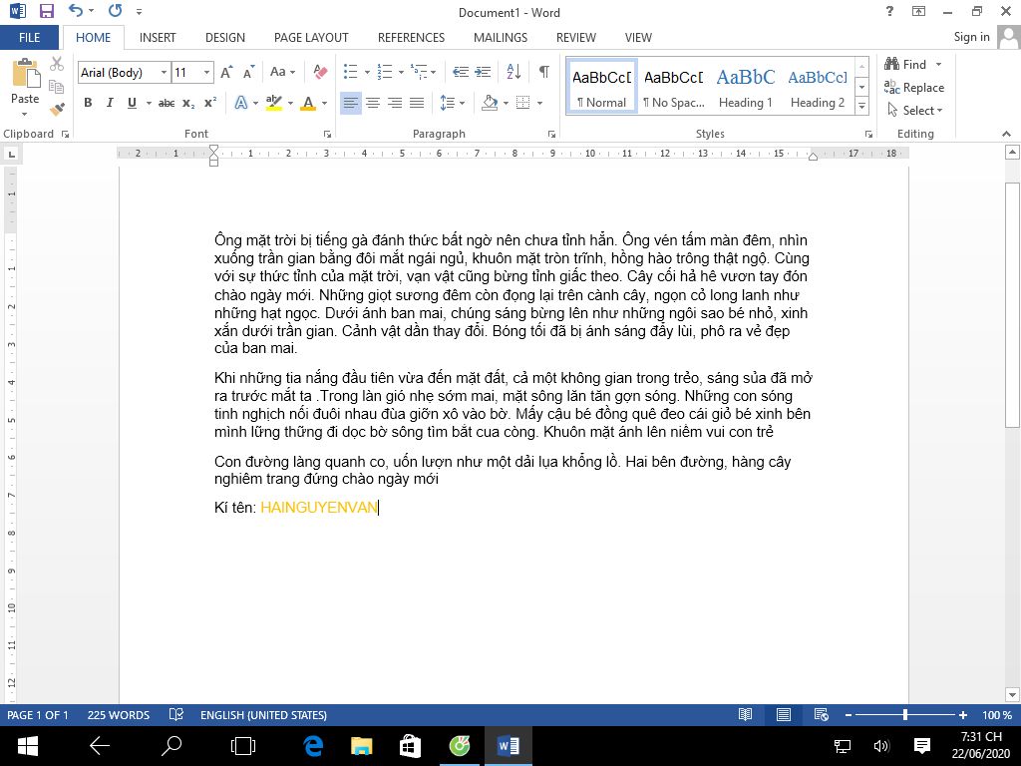Cut selection with scissors icon
Viewport: 1021px width, 766px height.
(57, 64)
